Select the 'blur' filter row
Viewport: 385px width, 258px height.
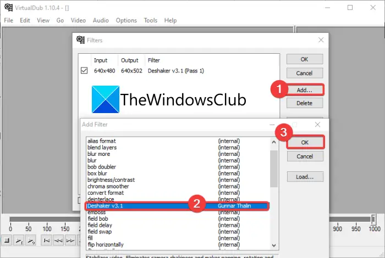[178, 160]
